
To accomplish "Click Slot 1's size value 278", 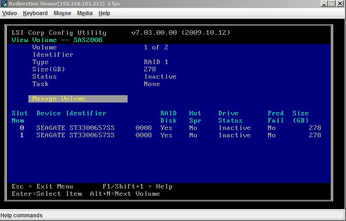I will click(315, 135).
